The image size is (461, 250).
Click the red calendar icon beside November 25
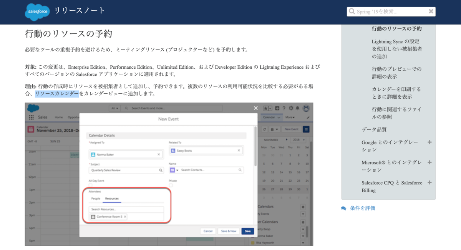31,129
